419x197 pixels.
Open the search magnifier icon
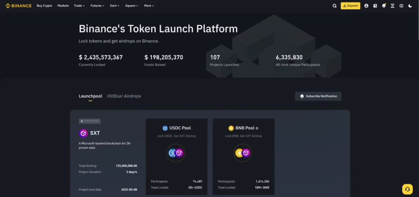(334, 6)
